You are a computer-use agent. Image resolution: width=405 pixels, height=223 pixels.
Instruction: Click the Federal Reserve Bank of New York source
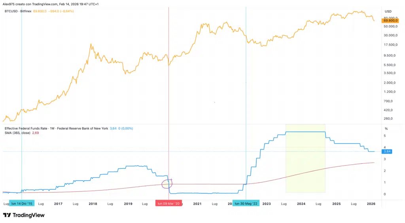point(84,129)
